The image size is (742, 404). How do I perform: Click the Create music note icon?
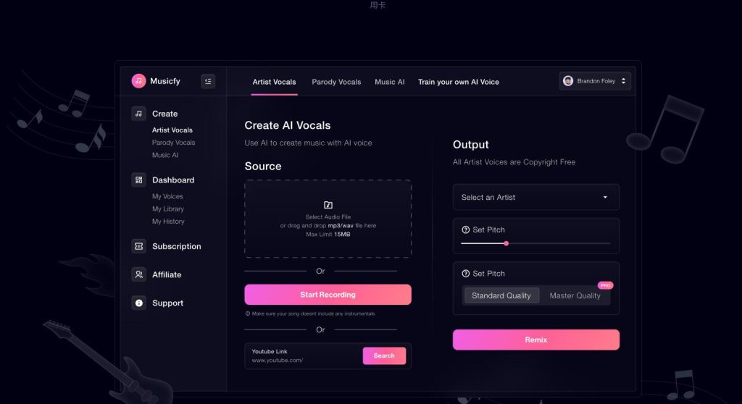(x=138, y=114)
